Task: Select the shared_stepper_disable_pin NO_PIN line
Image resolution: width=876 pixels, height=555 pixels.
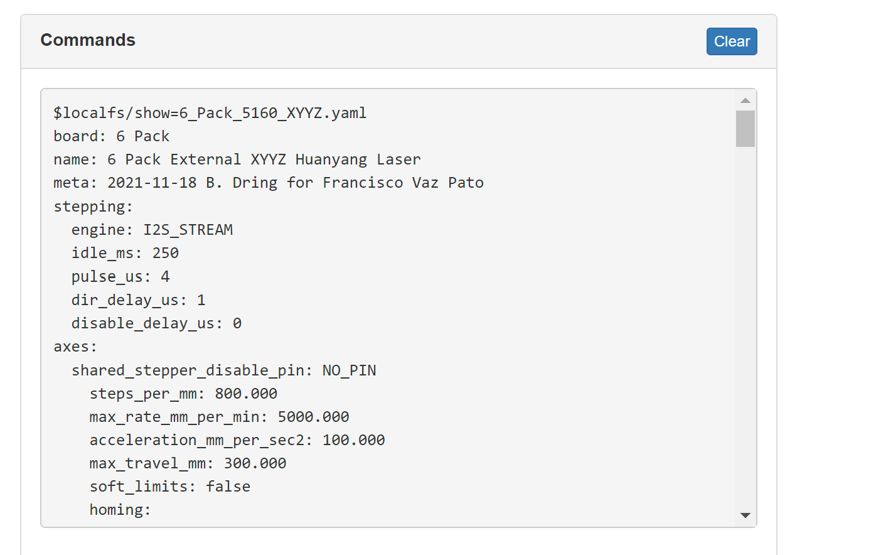Action: click(223, 370)
